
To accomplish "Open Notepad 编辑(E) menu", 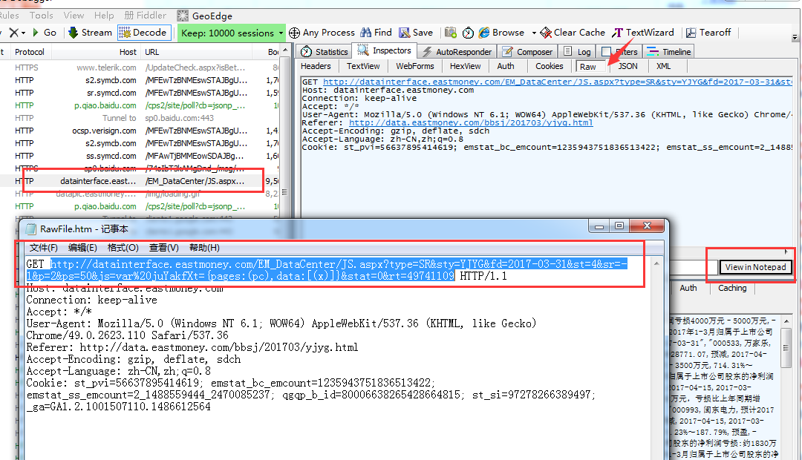I will coord(83,248).
